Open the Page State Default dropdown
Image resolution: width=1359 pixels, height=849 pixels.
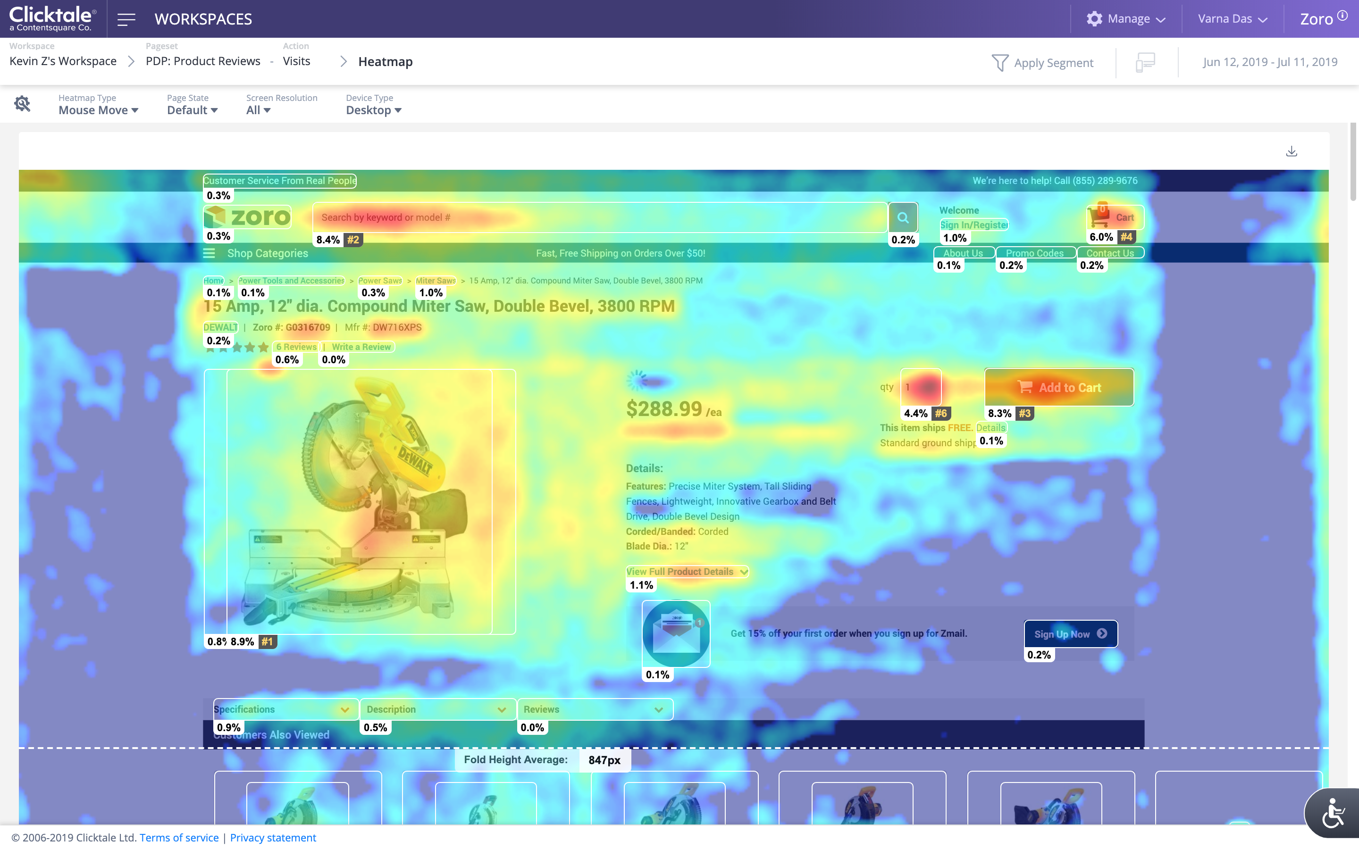[192, 110]
